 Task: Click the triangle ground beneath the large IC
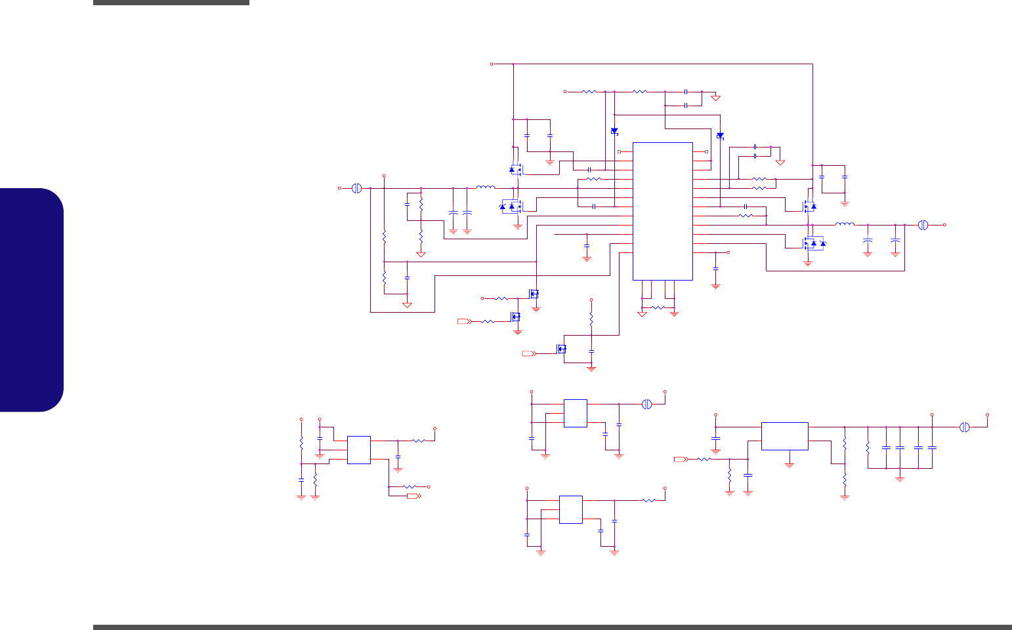click(x=642, y=315)
